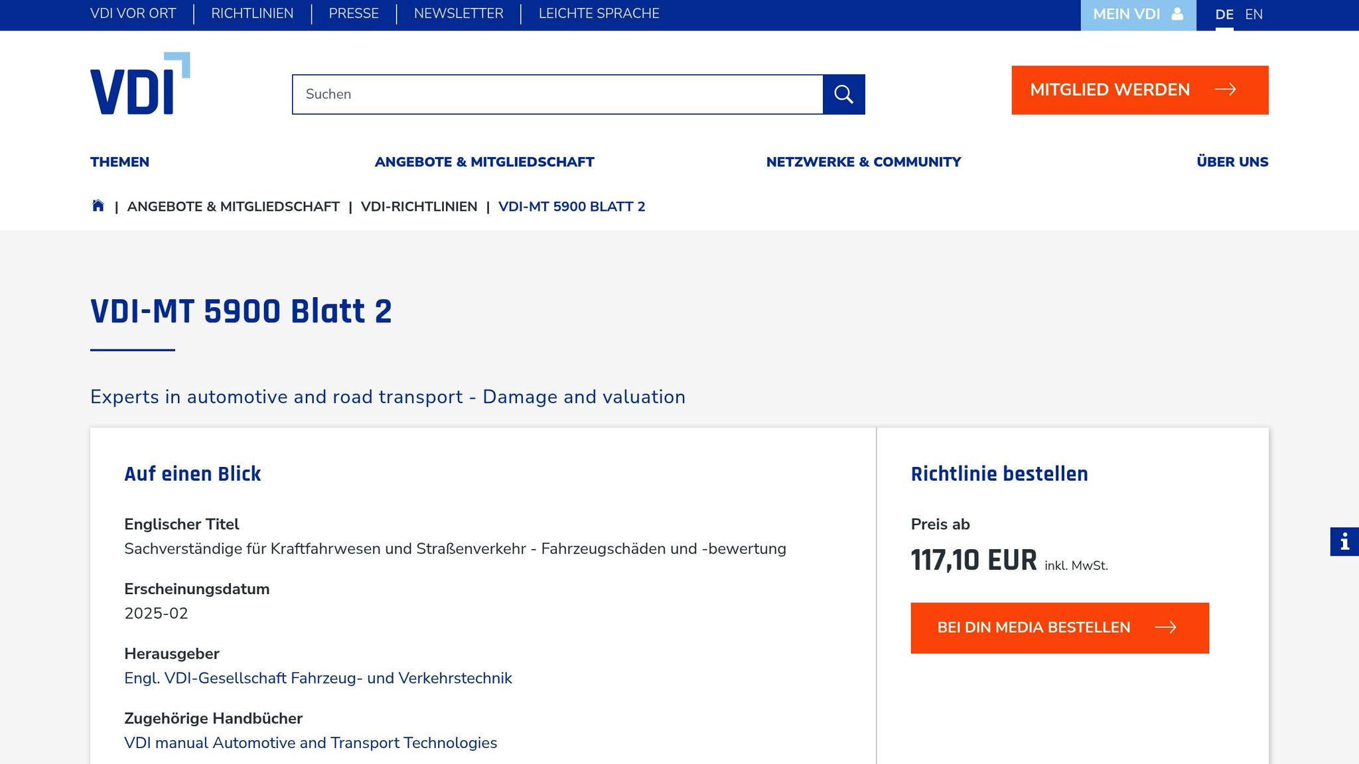The width and height of the screenshot is (1359, 764).
Task: Expand the THEMEN navigation menu
Action: click(119, 162)
